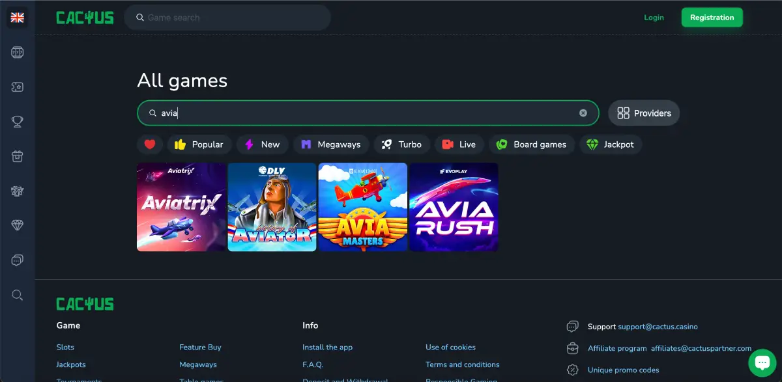This screenshot has height=382, width=782.
Task: Click the affiliates@cactuspartner.com email link
Action: [701, 348]
